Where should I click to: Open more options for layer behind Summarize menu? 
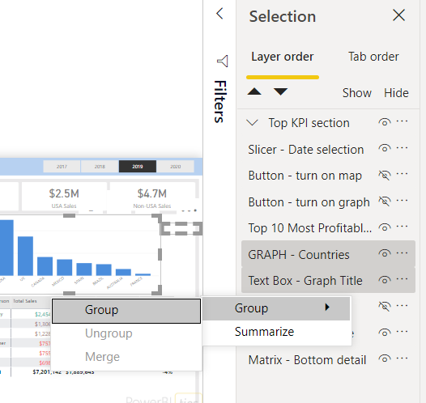click(402, 332)
